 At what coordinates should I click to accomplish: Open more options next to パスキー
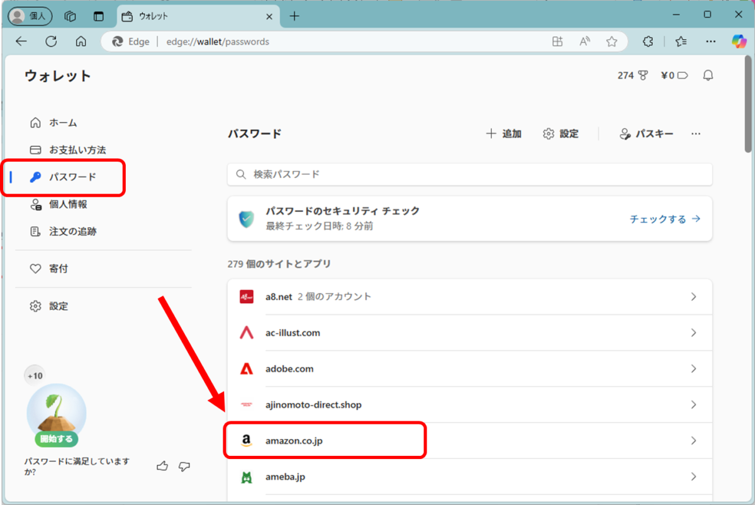click(696, 134)
